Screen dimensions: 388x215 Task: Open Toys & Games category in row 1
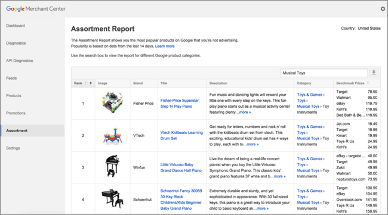(310, 95)
